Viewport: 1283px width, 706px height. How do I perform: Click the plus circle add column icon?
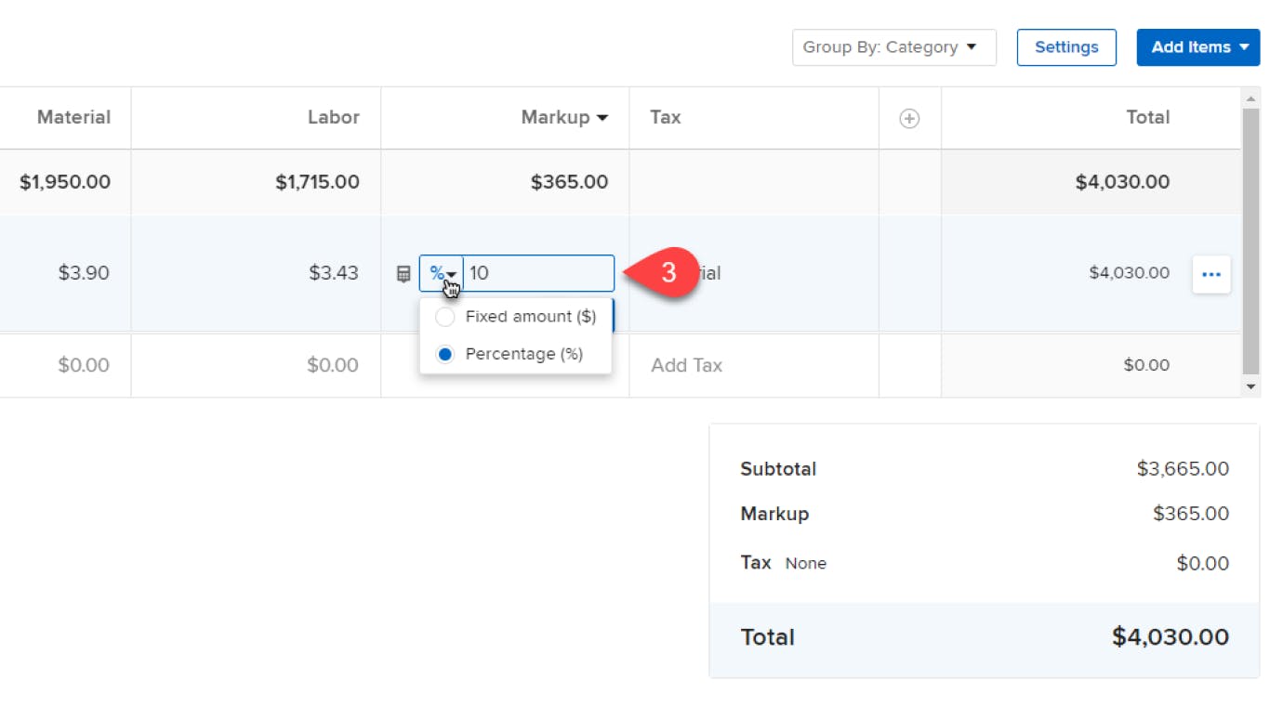pos(909,118)
